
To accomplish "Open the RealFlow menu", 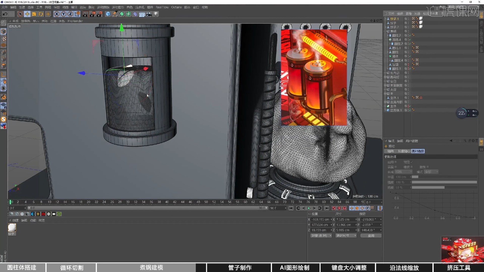I will click(162, 7).
